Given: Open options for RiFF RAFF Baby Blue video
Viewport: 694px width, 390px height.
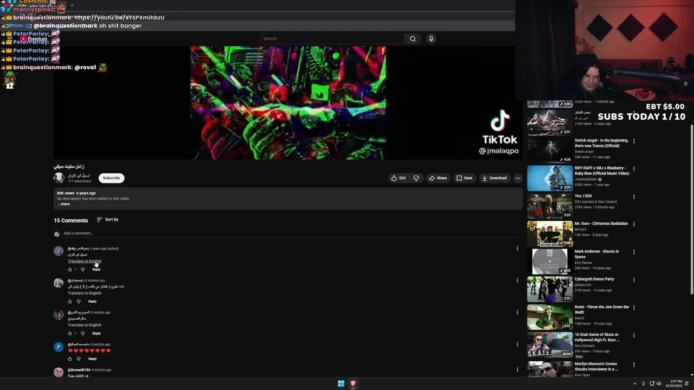Looking at the screenshot, I should 634,169.
